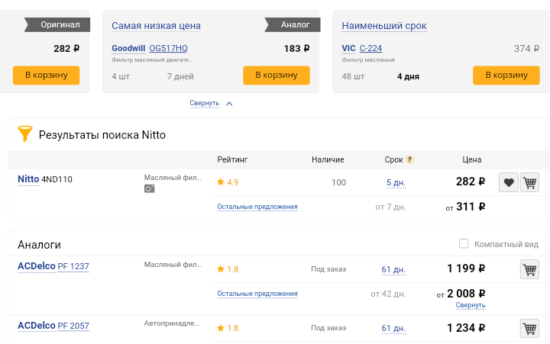The height and width of the screenshot is (344, 550).
Task: Click the Результаты поиска Nitto heading
Action: [102, 135]
